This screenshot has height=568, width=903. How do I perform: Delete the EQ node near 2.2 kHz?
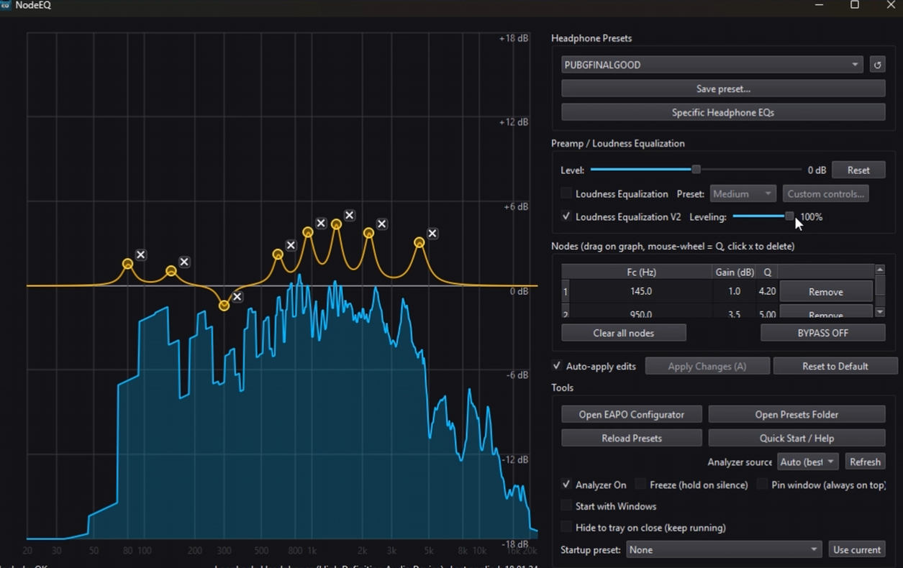click(x=382, y=224)
